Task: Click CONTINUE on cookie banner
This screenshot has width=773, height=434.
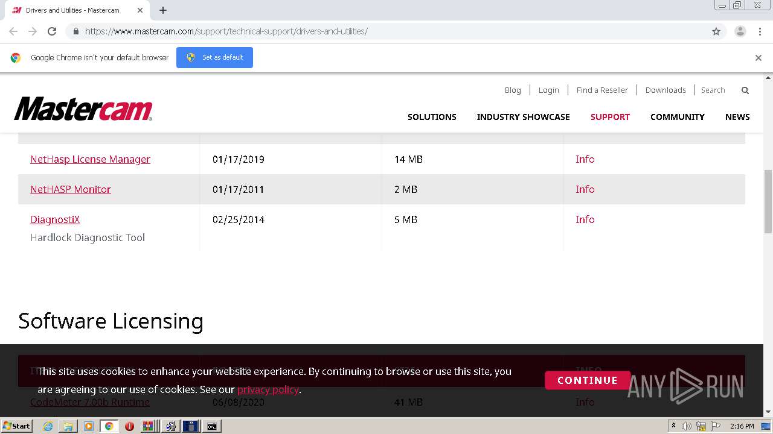Action: 587,380
